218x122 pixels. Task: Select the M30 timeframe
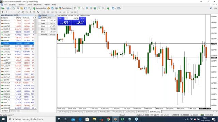[x=56, y=12]
